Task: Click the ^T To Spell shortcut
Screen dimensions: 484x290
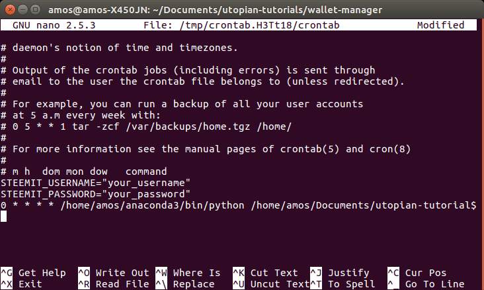Action: point(343,284)
